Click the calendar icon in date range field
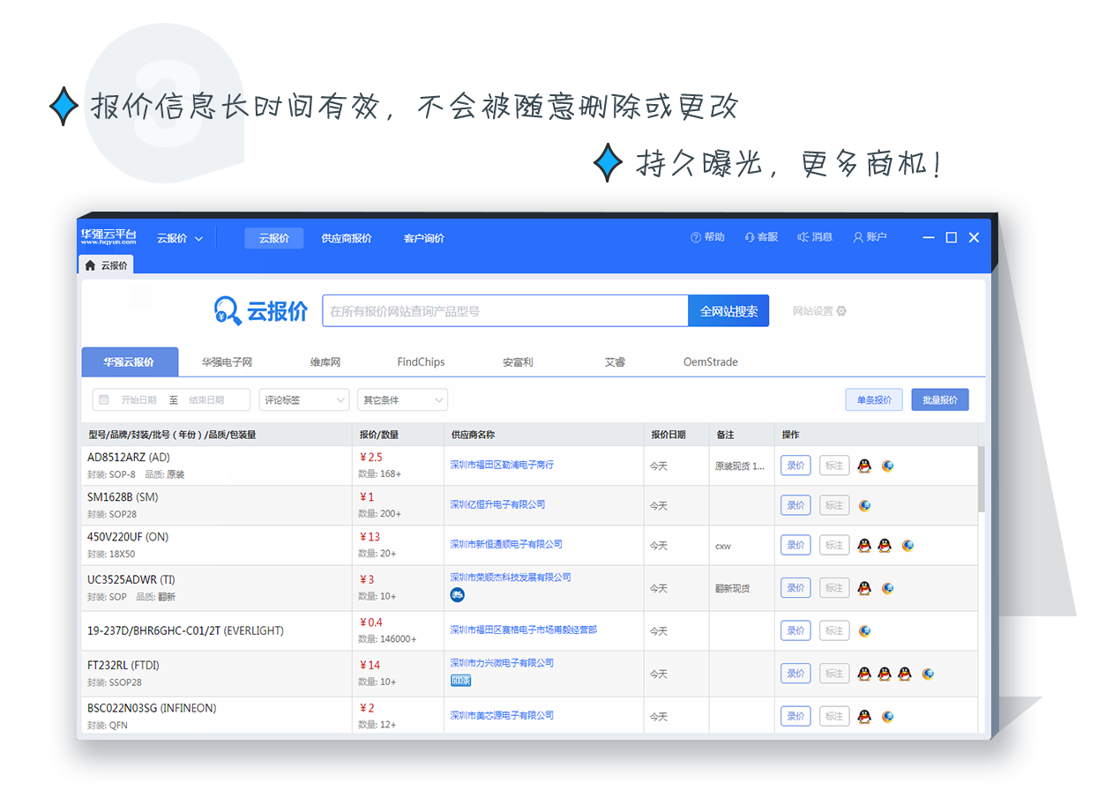This screenshot has height=790, width=1120. point(104,400)
